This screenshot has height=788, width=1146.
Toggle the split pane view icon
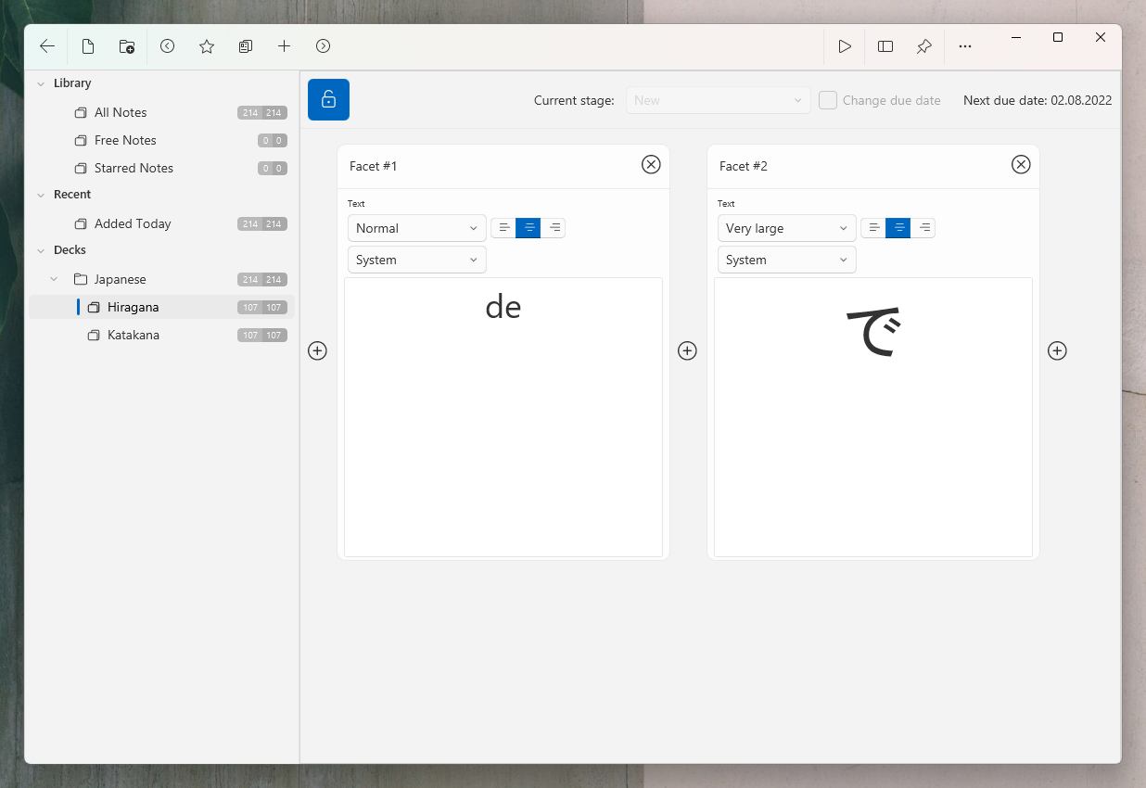(x=885, y=46)
